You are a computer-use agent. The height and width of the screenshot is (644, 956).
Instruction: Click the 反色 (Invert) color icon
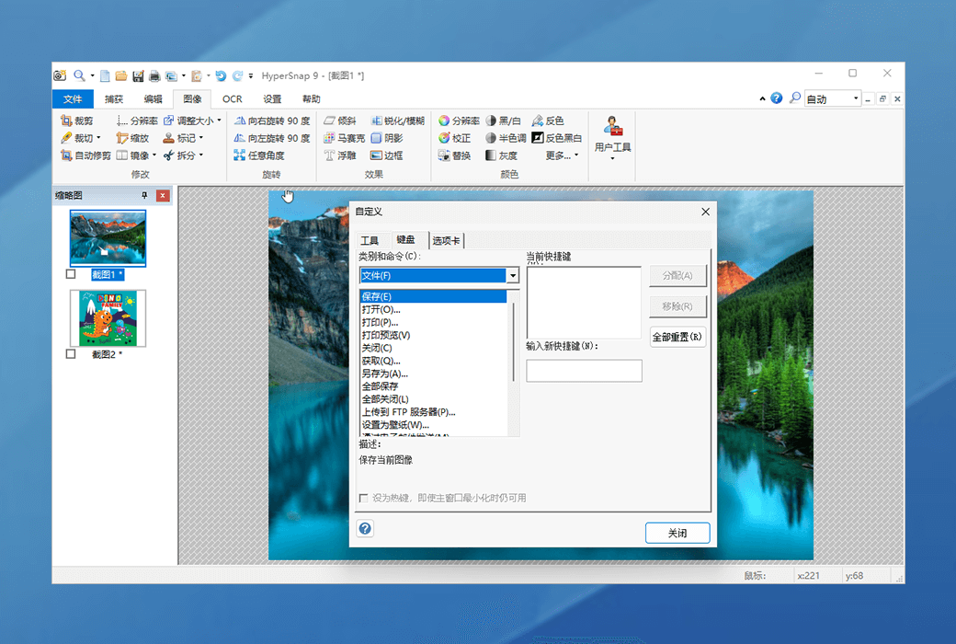538,121
